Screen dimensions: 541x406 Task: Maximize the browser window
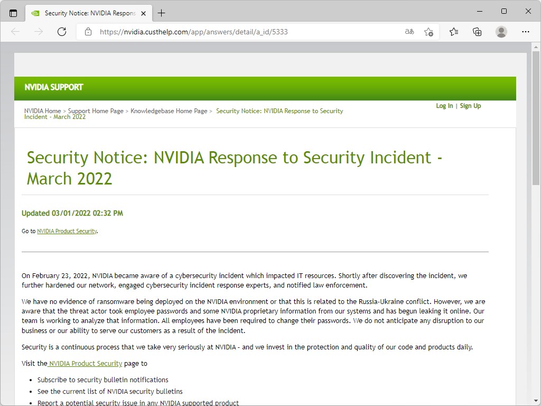(503, 12)
